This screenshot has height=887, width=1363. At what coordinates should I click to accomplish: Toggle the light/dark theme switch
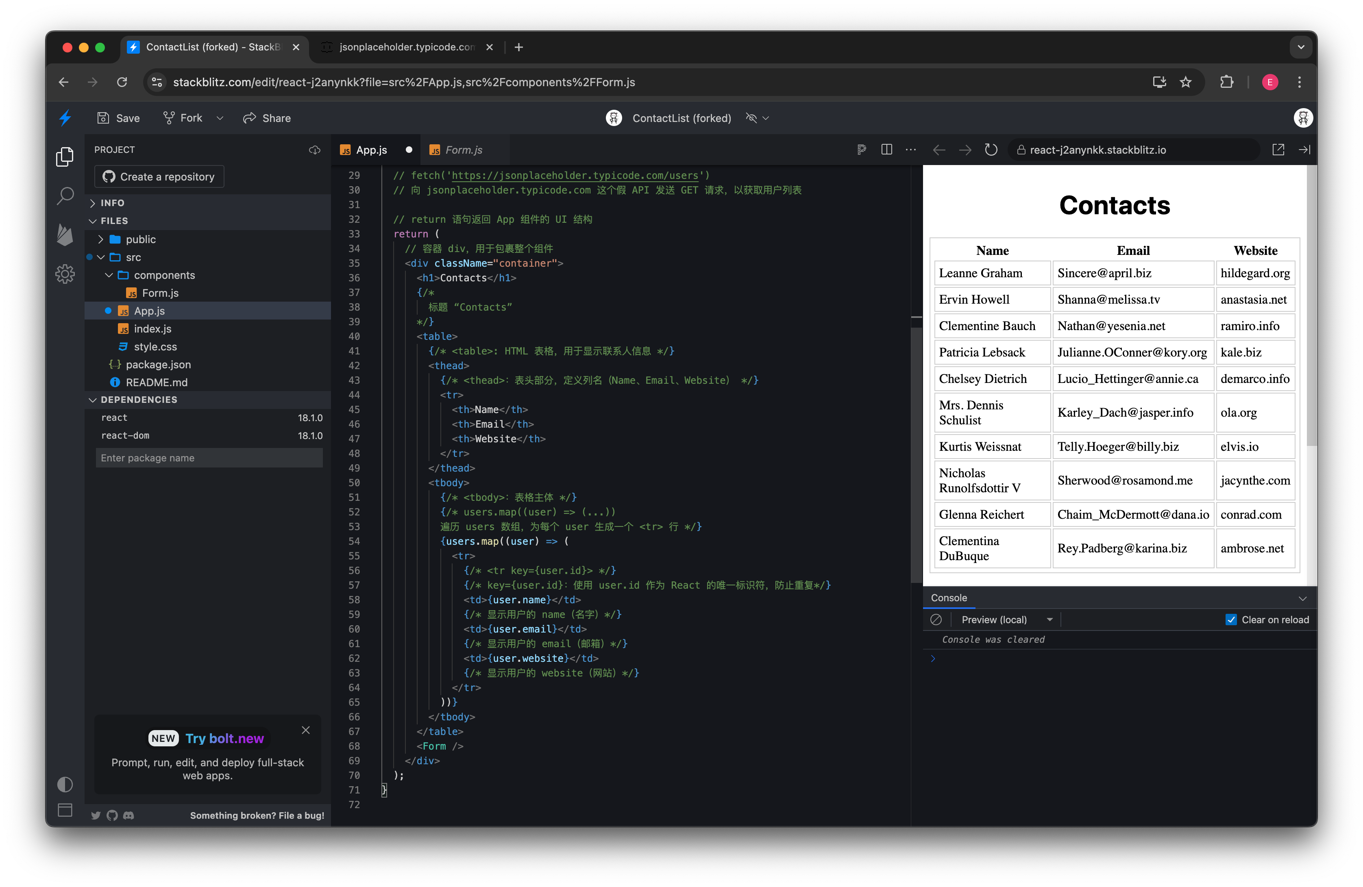pos(65,784)
